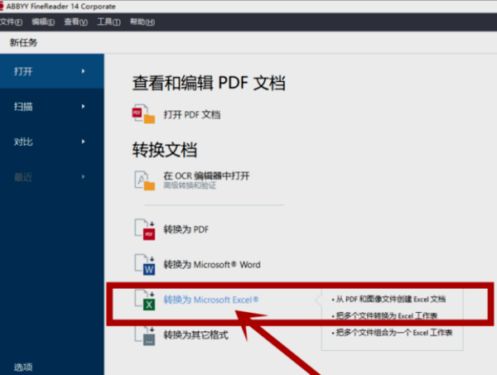Screen dimensions: 497x375
Task: Click the 转换文档 heading
Action: click(165, 150)
